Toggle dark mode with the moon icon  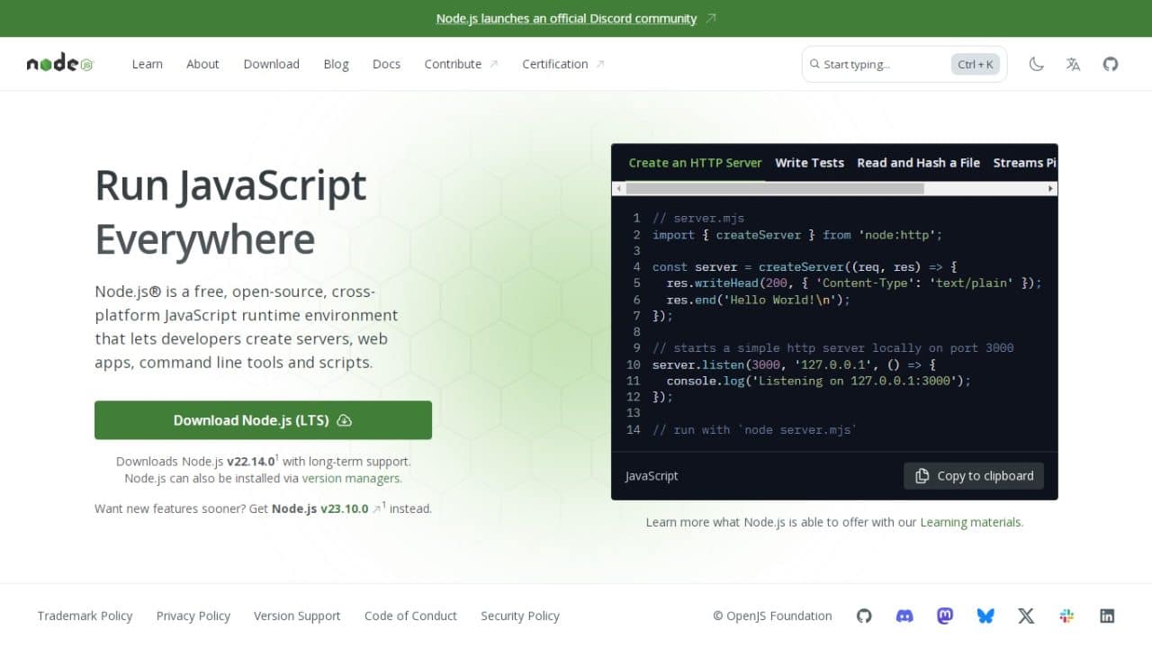(1036, 64)
